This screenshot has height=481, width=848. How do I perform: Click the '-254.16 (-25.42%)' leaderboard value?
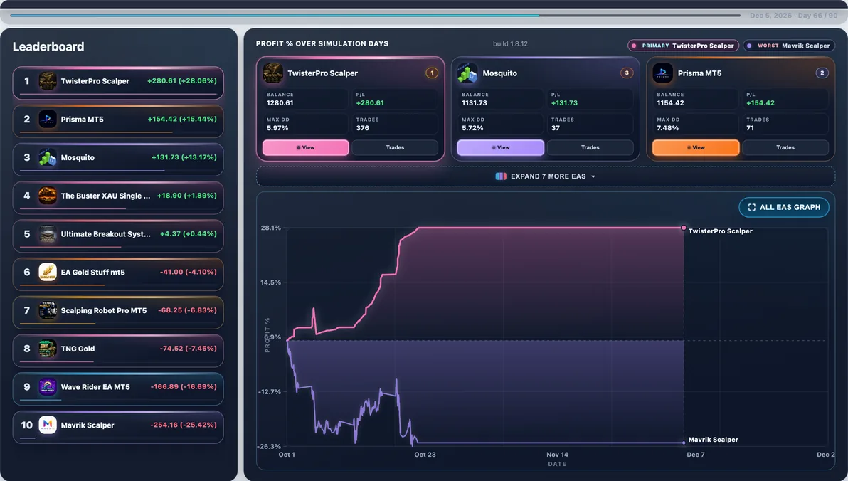tap(184, 425)
